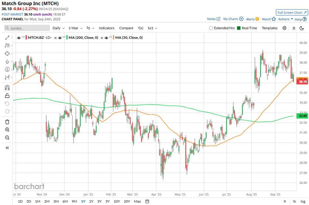Image resolution: width=309 pixels, height=205 pixels.
Task: Open the custom date range calendar
Action: [147, 201]
